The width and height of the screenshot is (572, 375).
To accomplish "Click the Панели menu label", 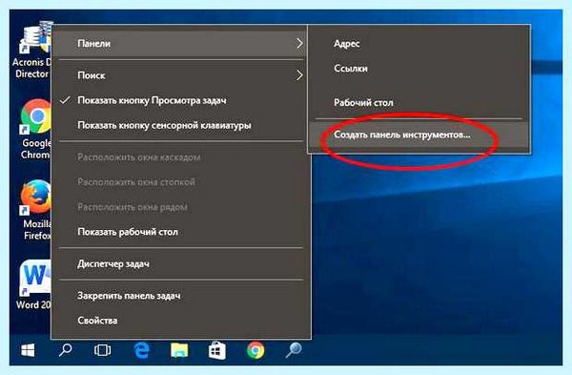I will click(93, 44).
